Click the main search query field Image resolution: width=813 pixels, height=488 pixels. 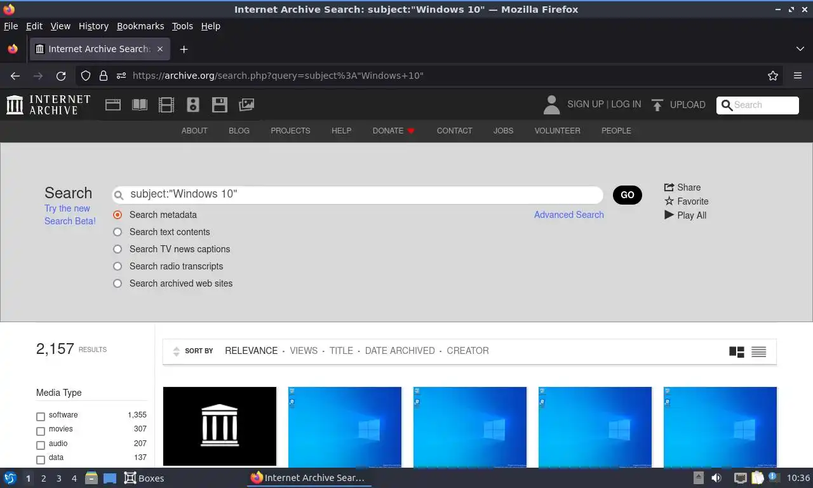point(358,194)
